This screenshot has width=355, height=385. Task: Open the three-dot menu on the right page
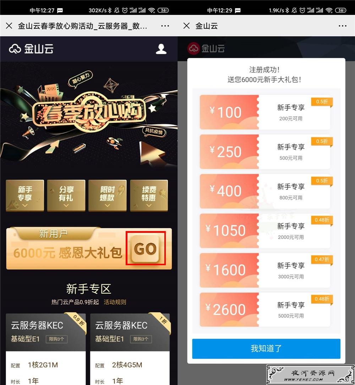(x=343, y=26)
